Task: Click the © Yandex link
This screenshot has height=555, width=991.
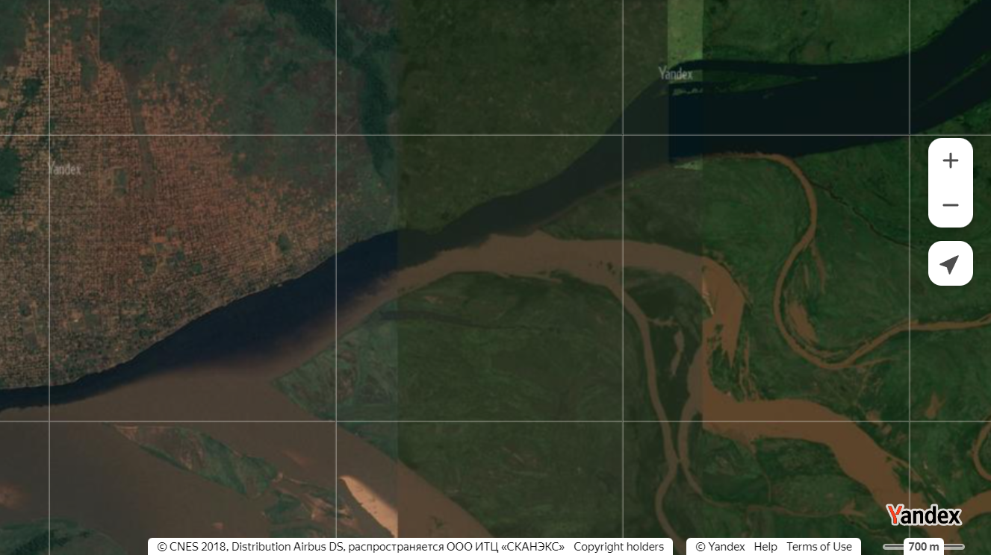Action: [720, 547]
